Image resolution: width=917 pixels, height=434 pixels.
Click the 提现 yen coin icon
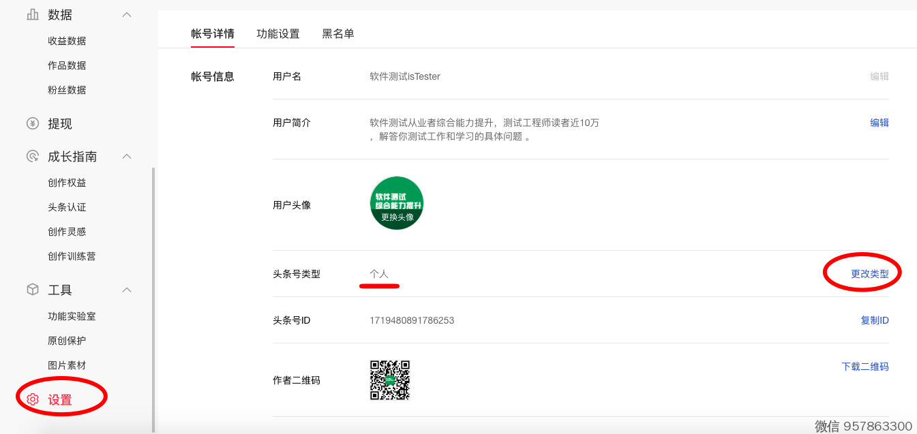tap(32, 123)
